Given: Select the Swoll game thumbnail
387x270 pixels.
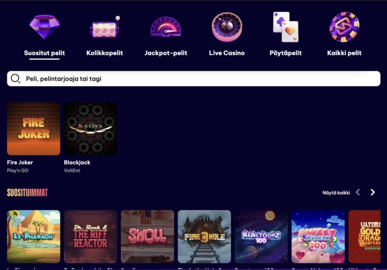Looking at the screenshot, I should point(147,237).
